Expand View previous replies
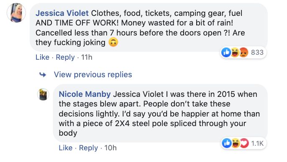The width and height of the screenshot is (287, 162). click(x=93, y=74)
